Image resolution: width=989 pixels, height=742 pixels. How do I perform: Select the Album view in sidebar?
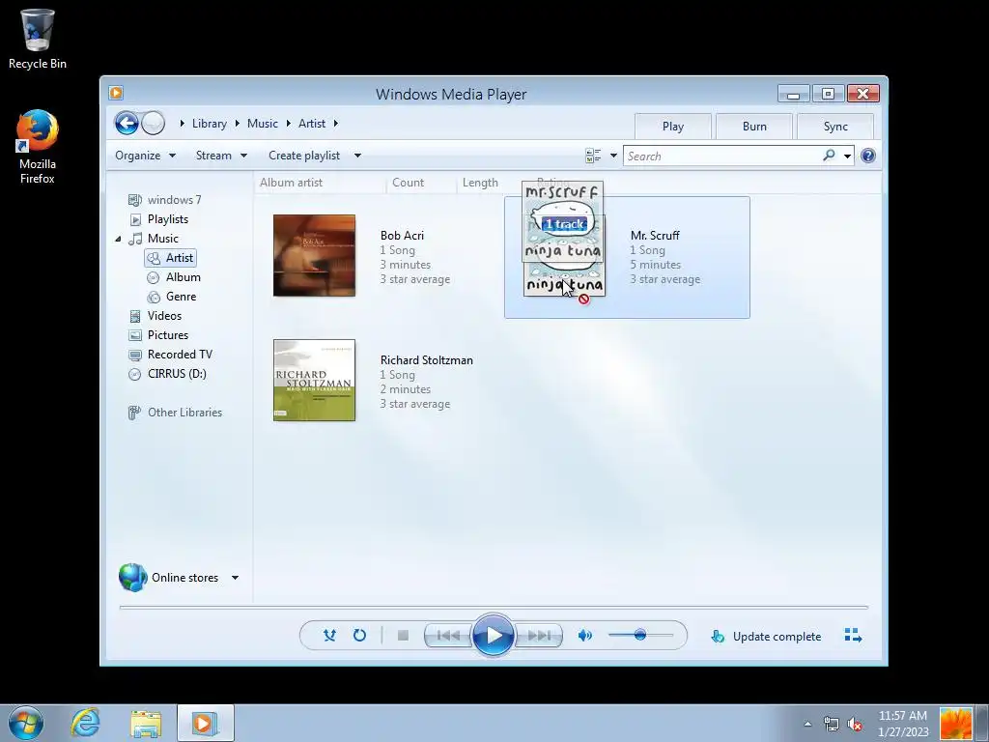[174, 277]
